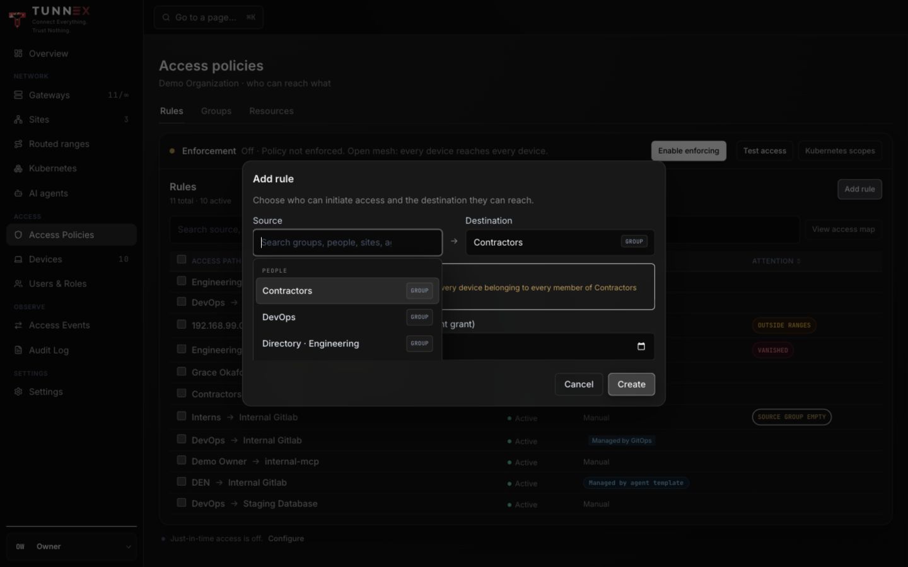908x567 pixels.
Task: Check the Interns → Internal Gitlab row
Action: click(x=182, y=416)
